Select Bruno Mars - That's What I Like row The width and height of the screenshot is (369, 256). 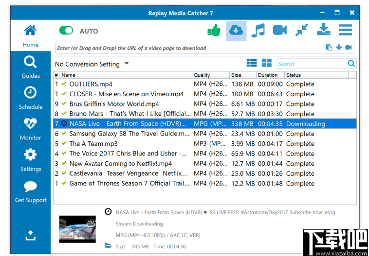click(x=205, y=114)
